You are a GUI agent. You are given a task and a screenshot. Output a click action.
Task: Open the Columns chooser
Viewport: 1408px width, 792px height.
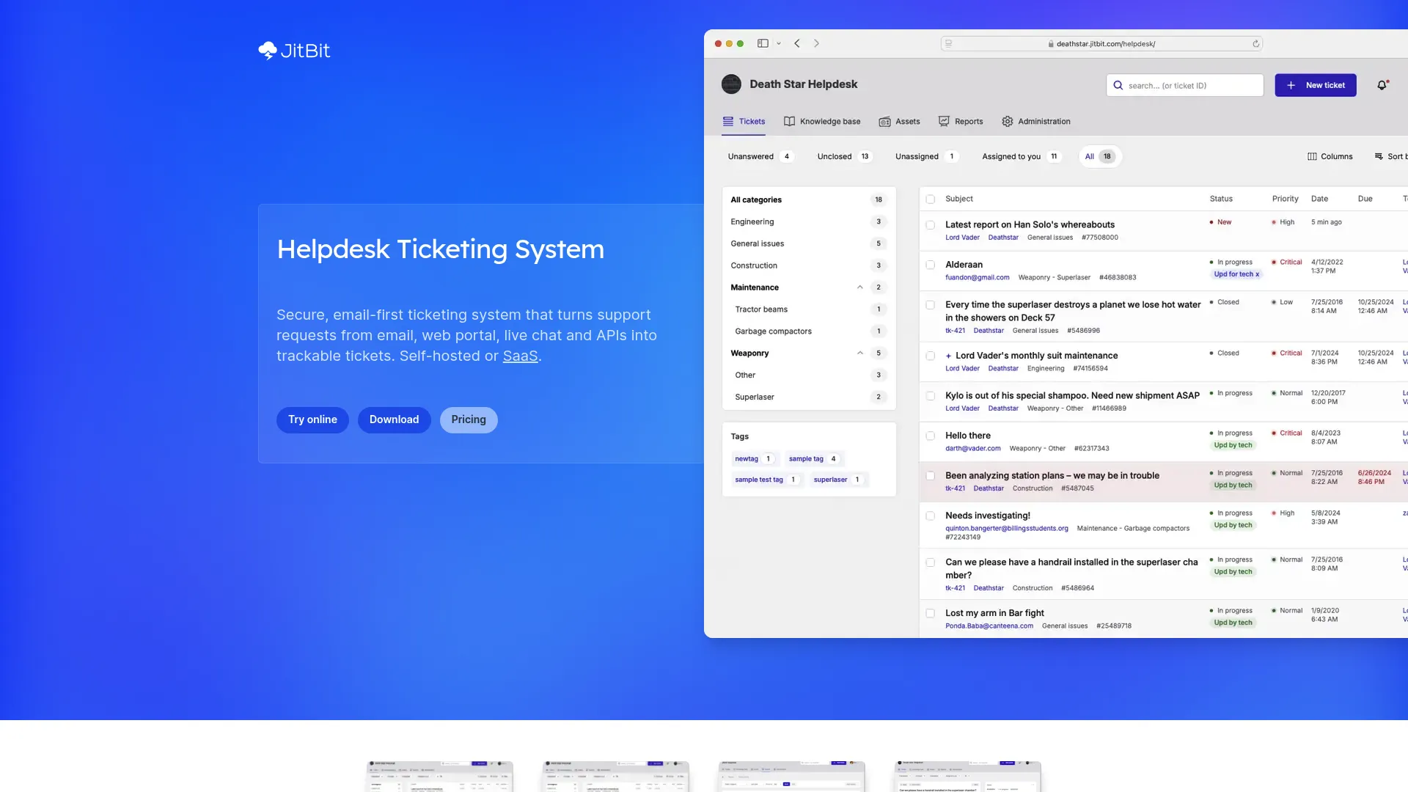click(x=1330, y=157)
